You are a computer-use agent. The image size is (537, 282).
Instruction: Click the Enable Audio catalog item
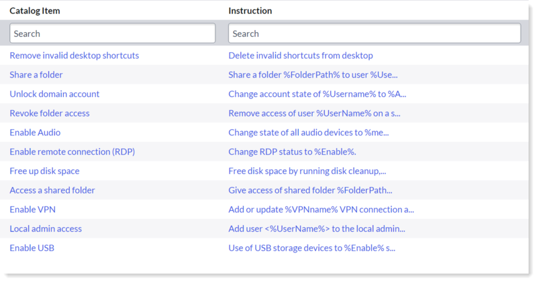point(35,132)
